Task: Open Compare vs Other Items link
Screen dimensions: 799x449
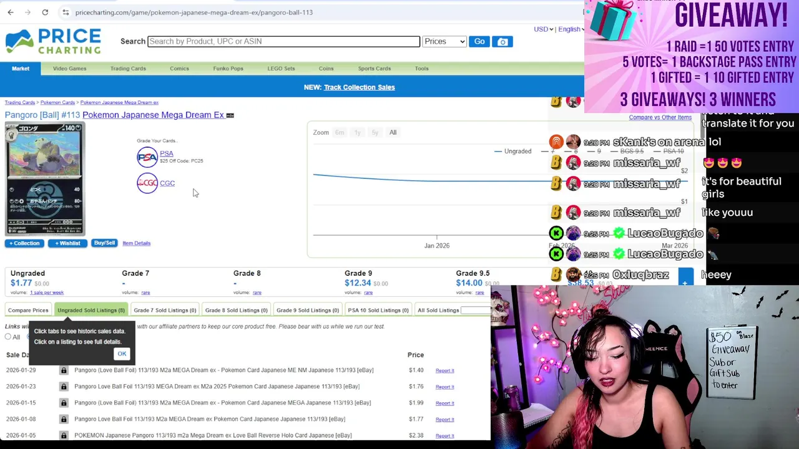Action: pos(660,117)
